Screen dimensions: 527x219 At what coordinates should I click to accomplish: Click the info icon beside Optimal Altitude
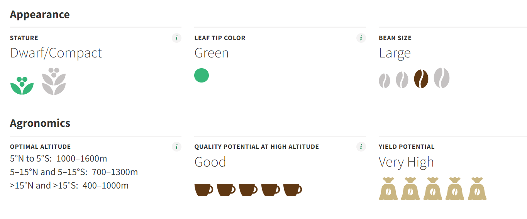point(176,147)
